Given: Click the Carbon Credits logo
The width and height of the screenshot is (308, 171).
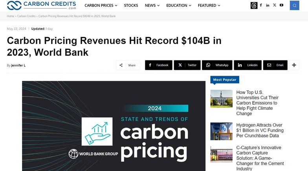Looking at the screenshot, I should [41, 5].
